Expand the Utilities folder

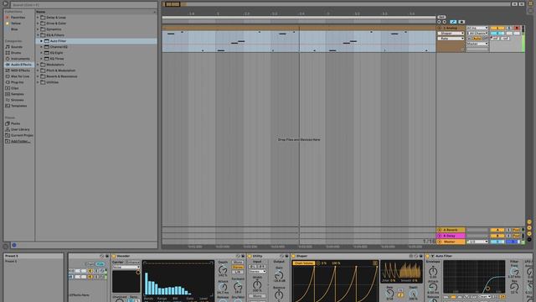pos(38,82)
